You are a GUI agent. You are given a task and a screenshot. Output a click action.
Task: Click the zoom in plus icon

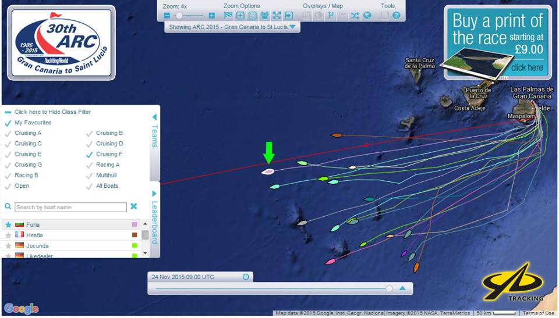point(212,16)
